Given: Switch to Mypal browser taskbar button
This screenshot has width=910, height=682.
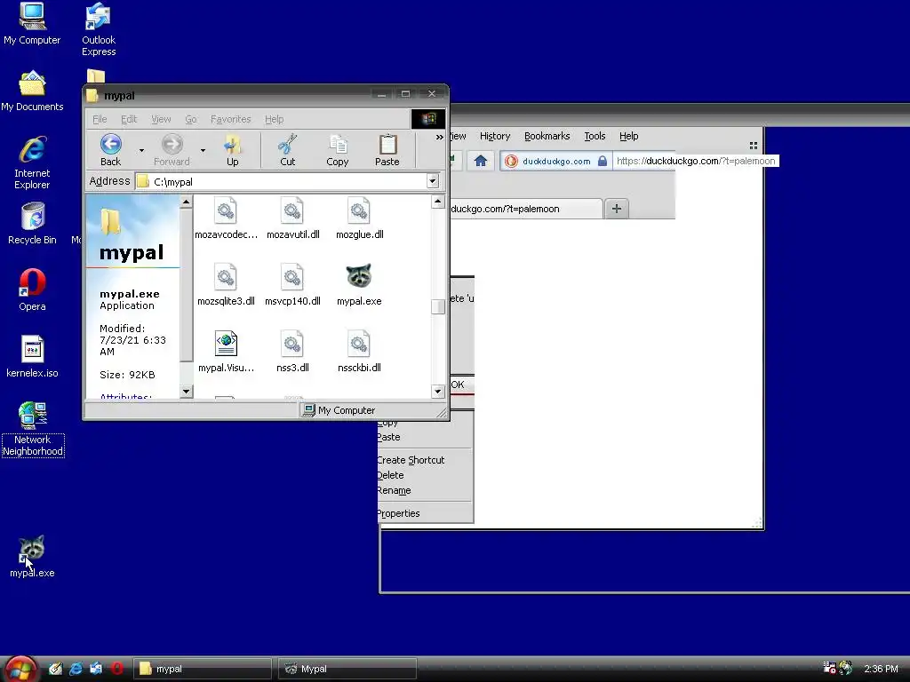Looking at the screenshot, I should point(347,669).
